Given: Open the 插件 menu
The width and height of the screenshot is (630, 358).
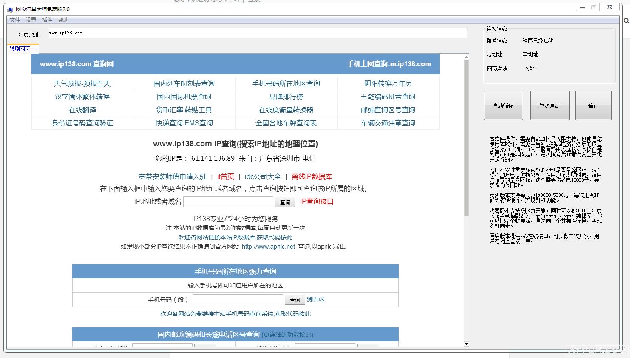Looking at the screenshot, I should [x=47, y=20].
